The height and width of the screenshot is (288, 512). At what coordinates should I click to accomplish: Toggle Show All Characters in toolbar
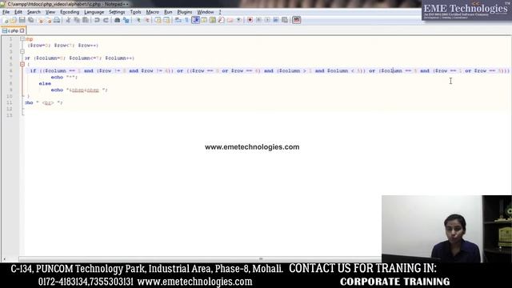pyautogui.click(x=186, y=20)
